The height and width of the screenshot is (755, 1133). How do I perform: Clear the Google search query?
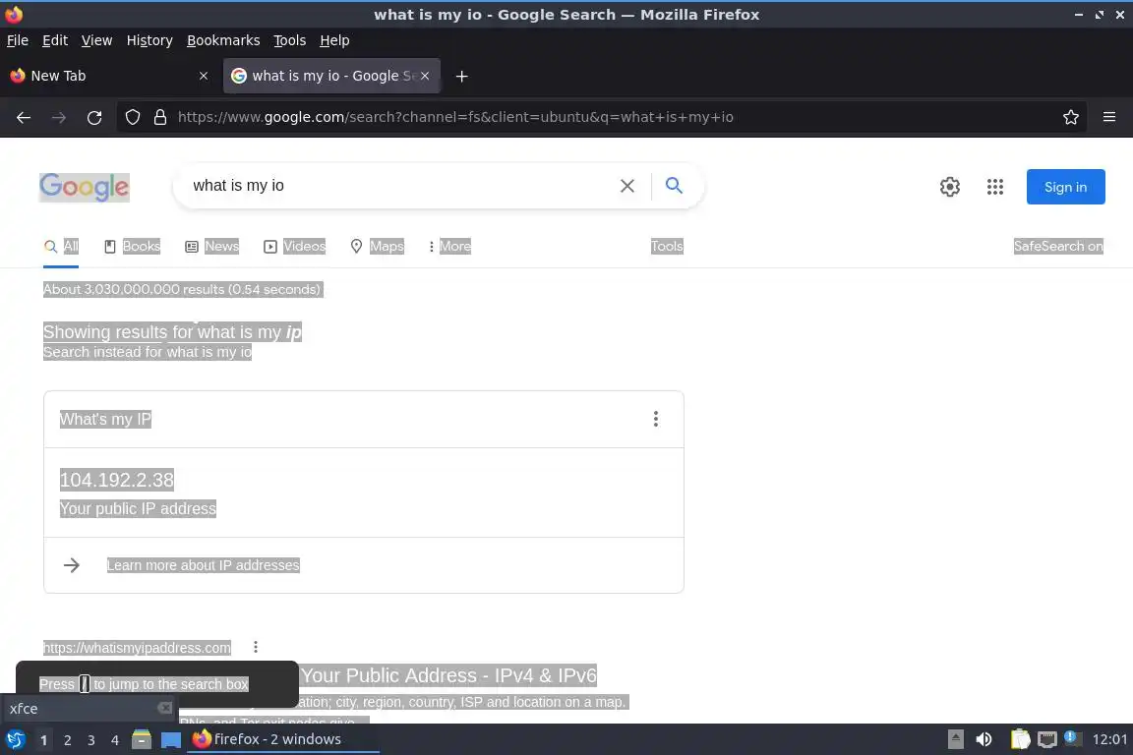coord(627,186)
